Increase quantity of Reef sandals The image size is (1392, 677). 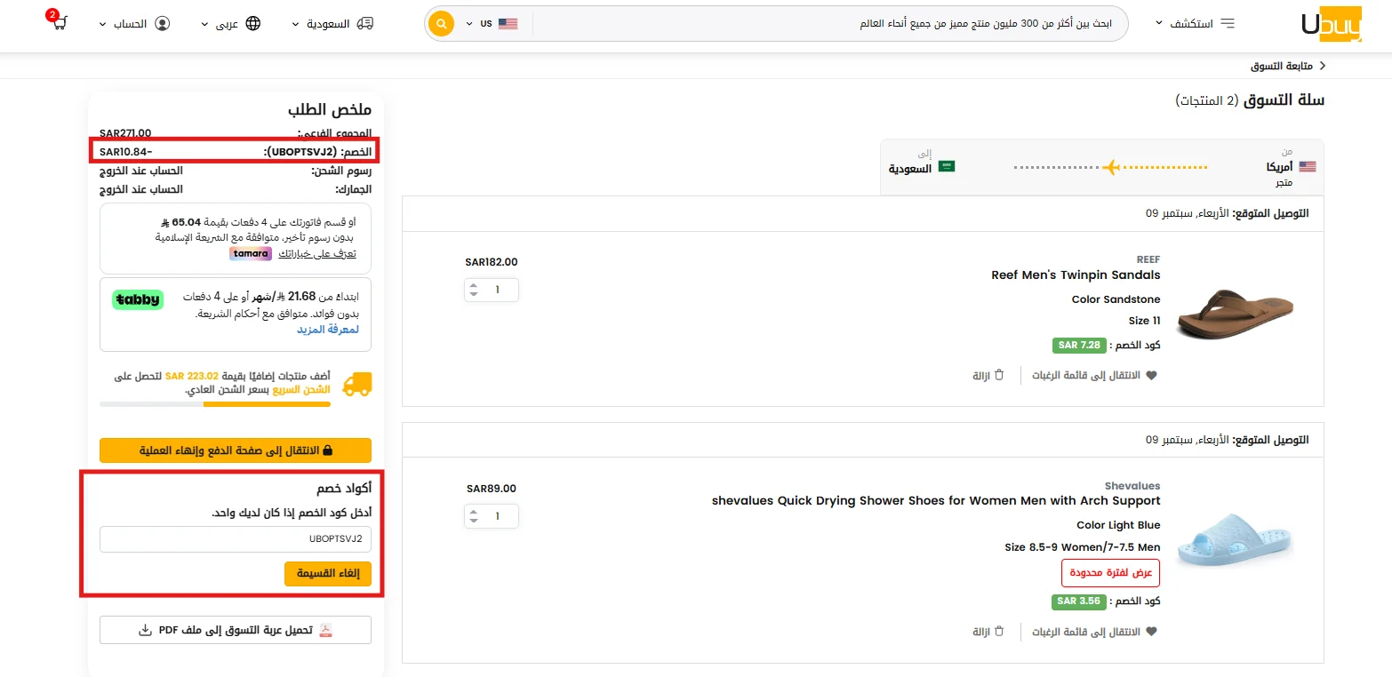[x=474, y=285]
